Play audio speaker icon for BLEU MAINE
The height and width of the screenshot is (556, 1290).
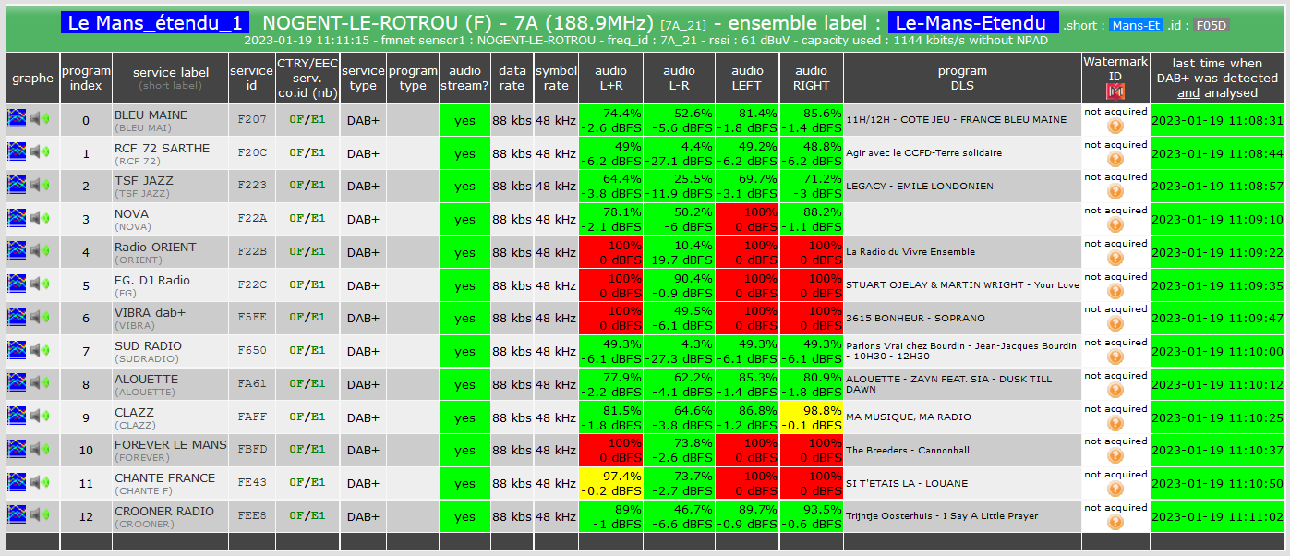point(40,119)
